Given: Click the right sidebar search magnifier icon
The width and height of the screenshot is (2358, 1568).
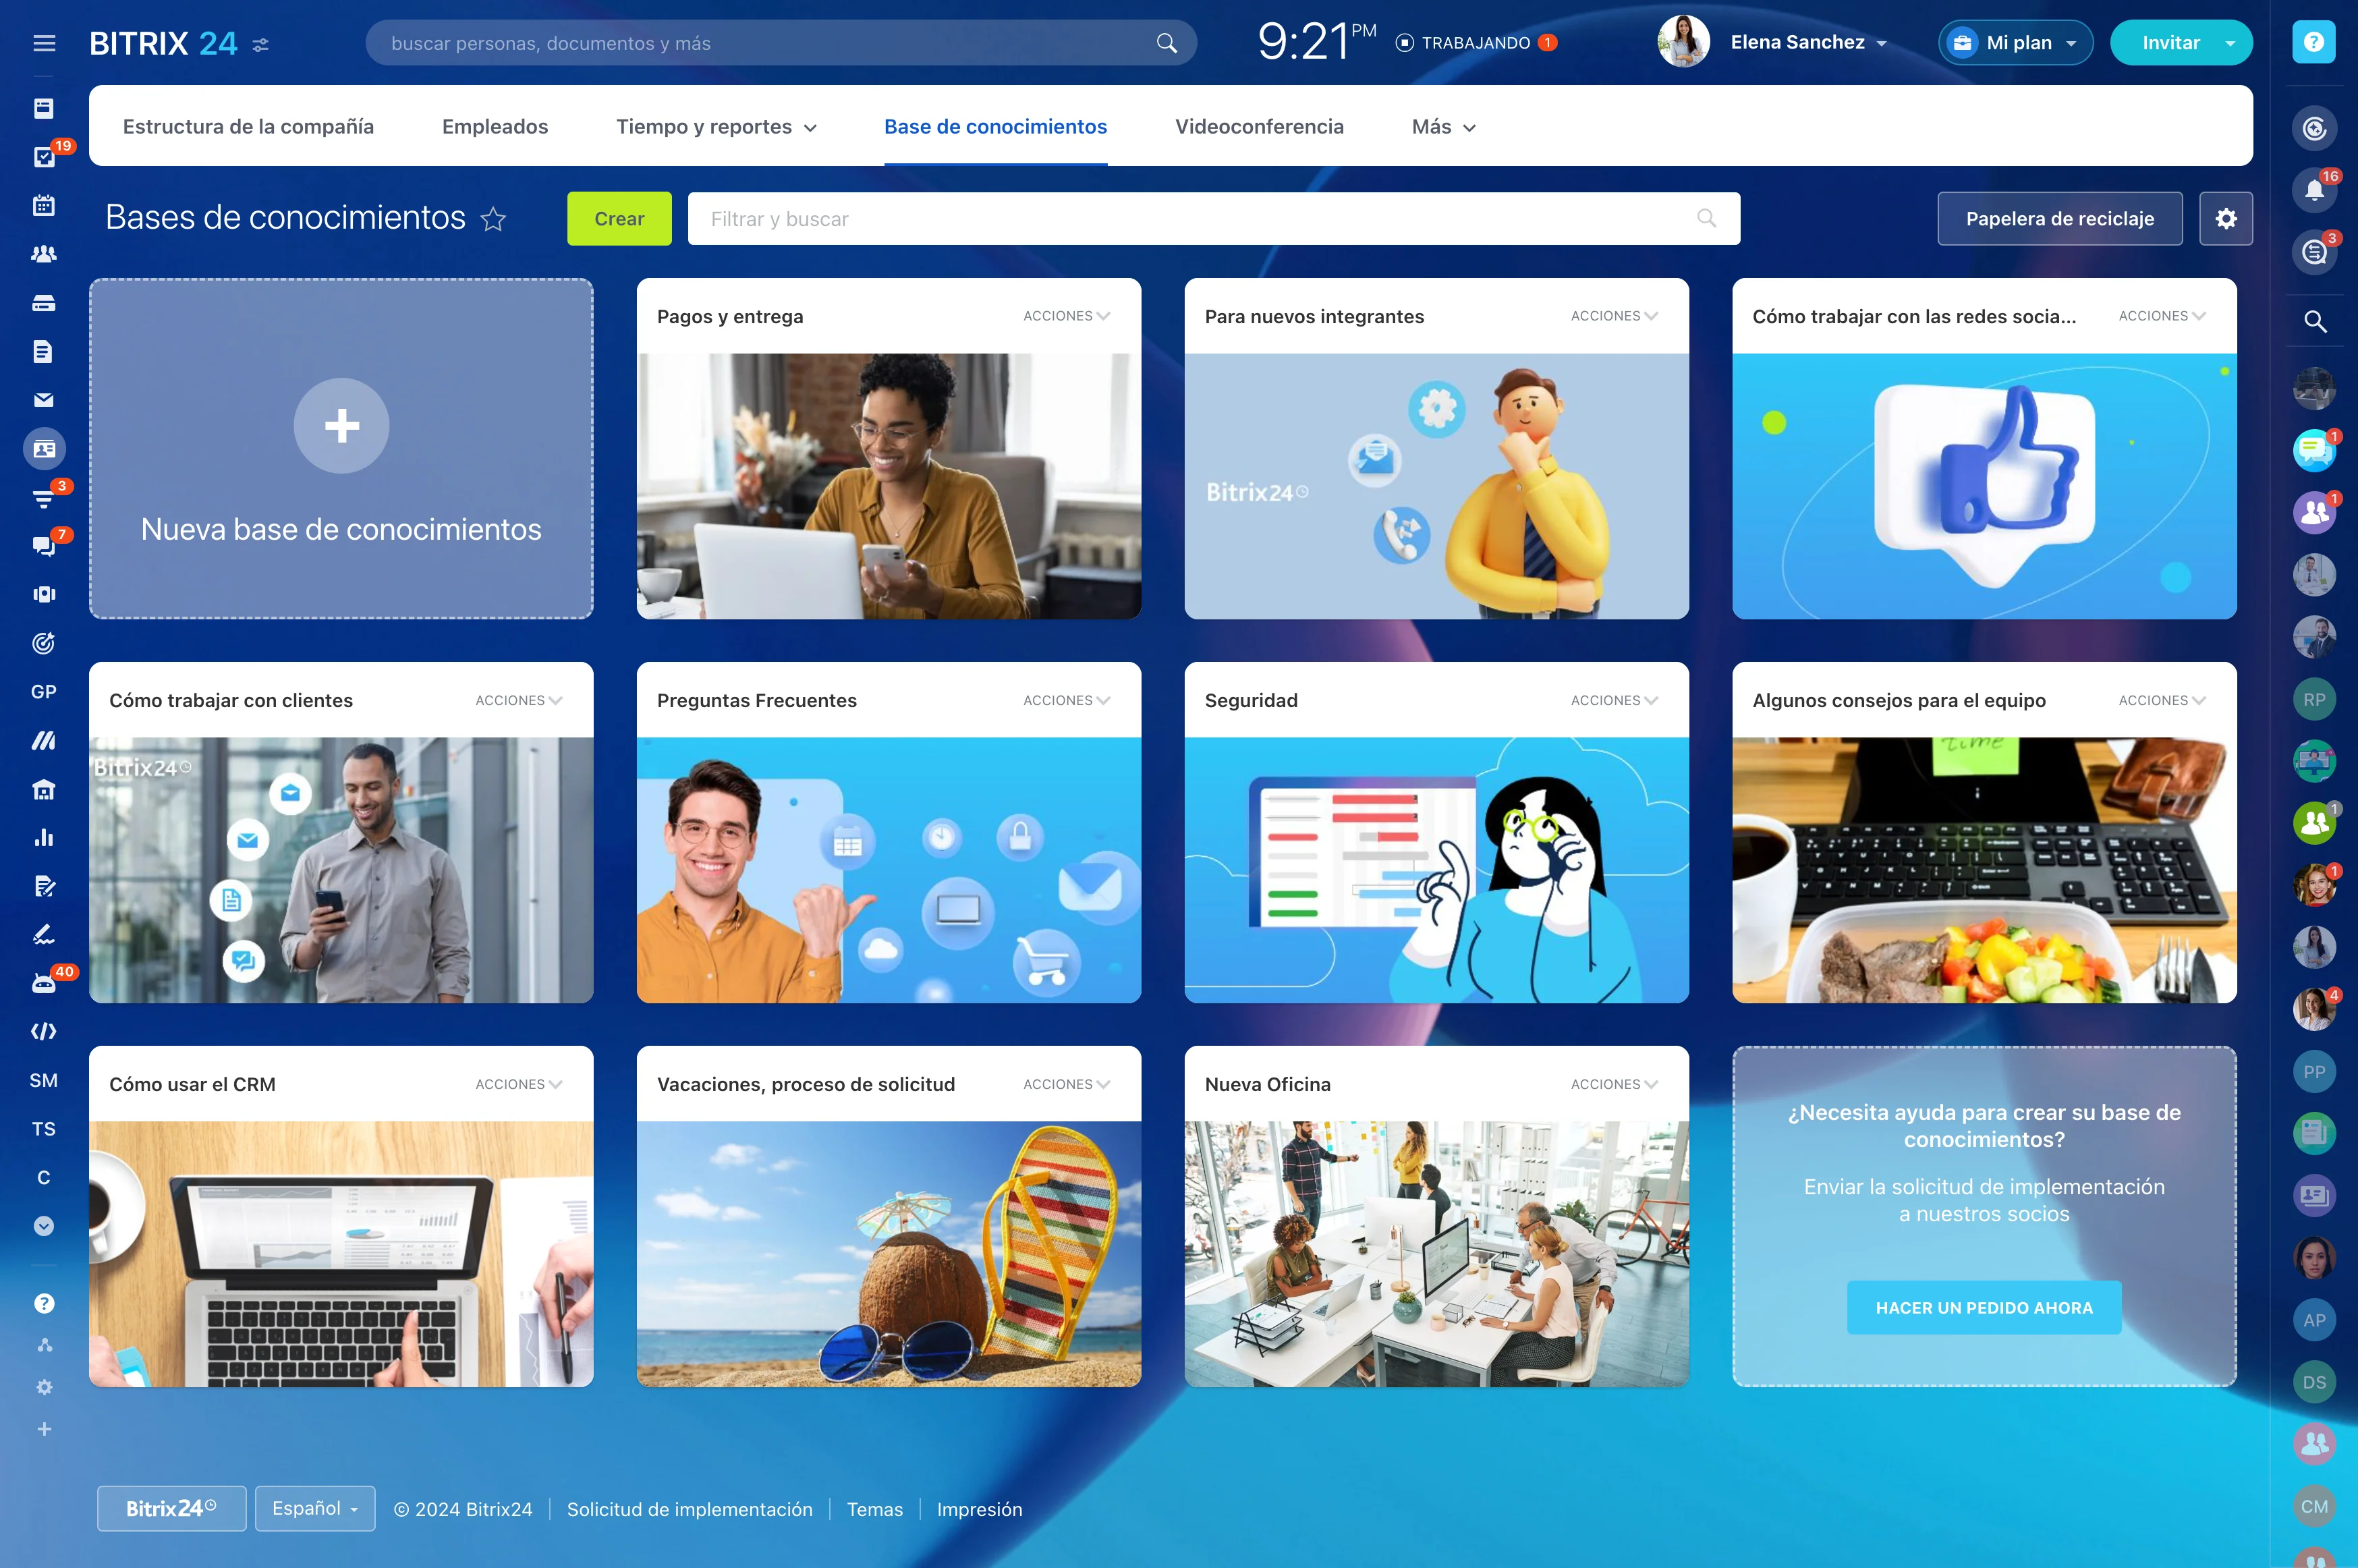Looking at the screenshot, I should (x=2314, y=322).
